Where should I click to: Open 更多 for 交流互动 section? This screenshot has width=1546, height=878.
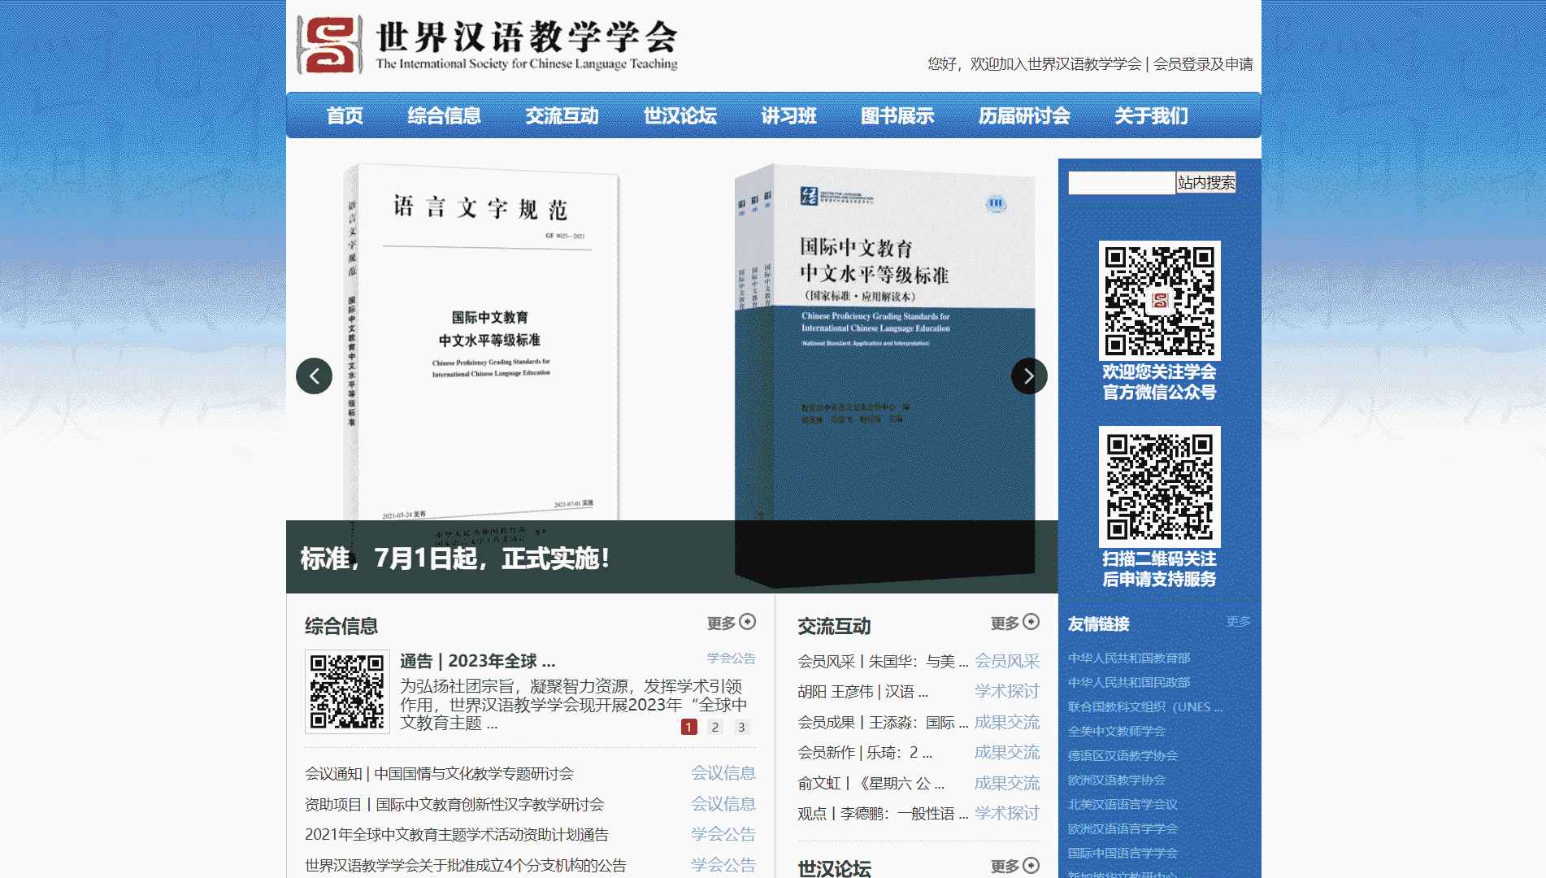1015,623
